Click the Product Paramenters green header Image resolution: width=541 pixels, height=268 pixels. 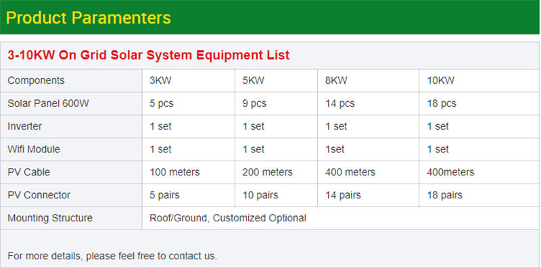(x=269, y=18)
